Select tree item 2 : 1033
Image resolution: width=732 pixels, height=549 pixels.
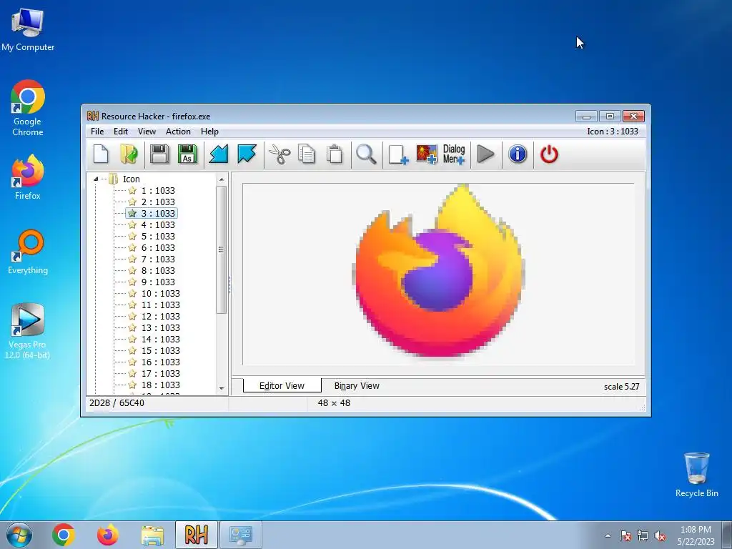coord(158,202)
